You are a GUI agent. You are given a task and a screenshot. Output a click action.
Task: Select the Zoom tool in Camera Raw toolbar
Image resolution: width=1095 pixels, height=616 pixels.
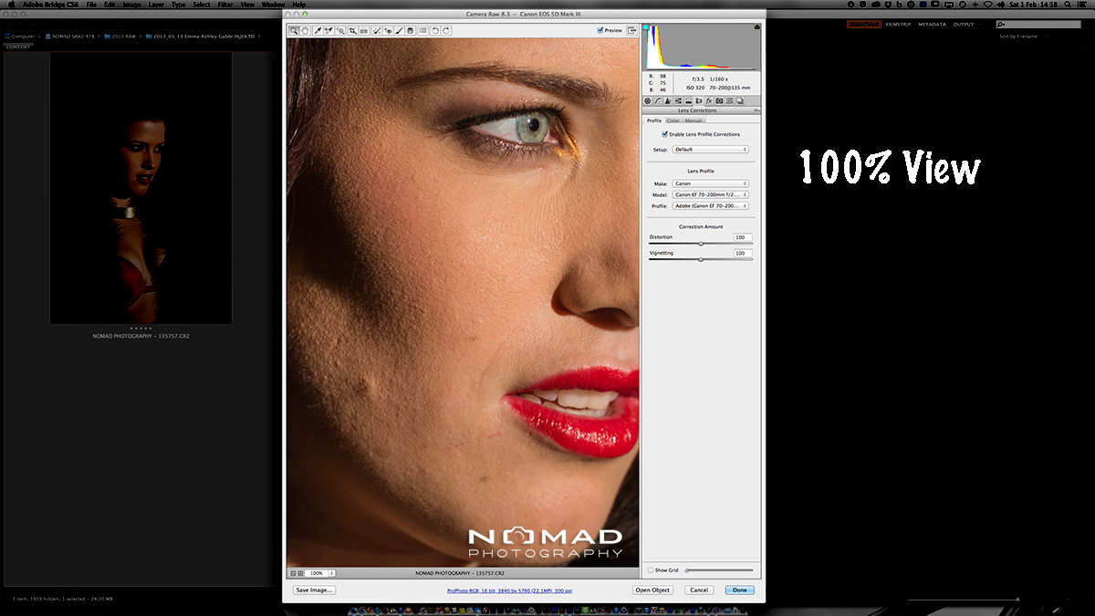point(294,30)
